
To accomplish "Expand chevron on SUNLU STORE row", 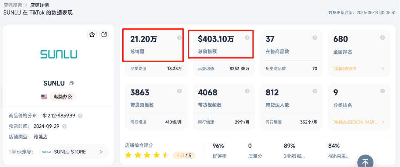I will point(101,152).
